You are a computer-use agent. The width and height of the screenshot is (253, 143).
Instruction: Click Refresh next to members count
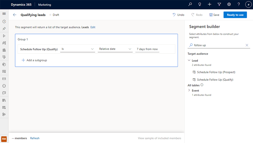(35, 138)
